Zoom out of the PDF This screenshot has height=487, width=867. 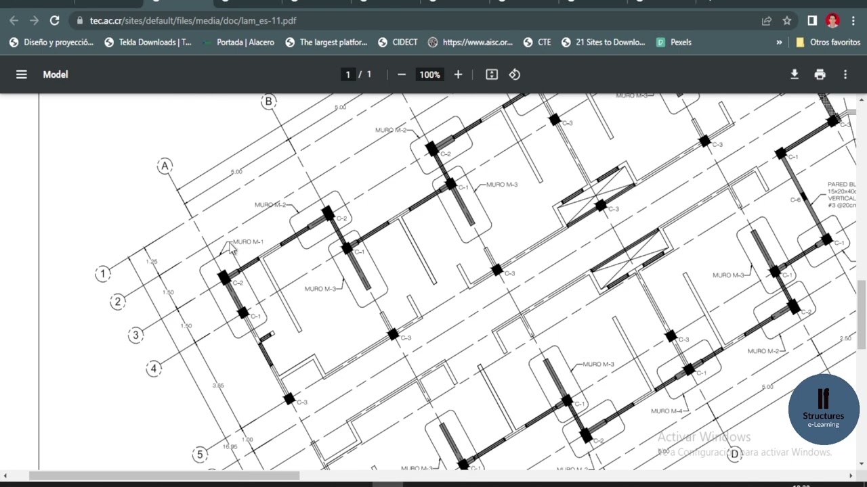point(402,74)
